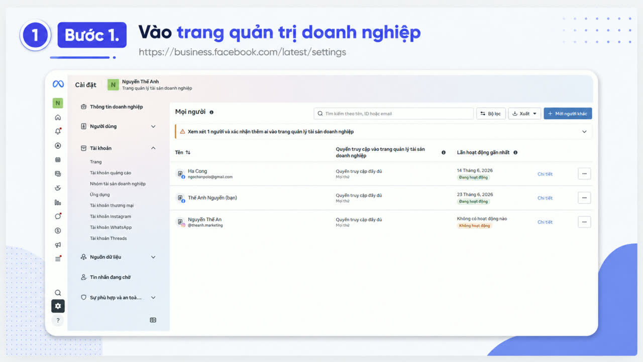Image resolution: width=643 pixels, height=362 pixels.
Task: Click the Nguyễn Thế Anh business account header
Action: point(150,85)
